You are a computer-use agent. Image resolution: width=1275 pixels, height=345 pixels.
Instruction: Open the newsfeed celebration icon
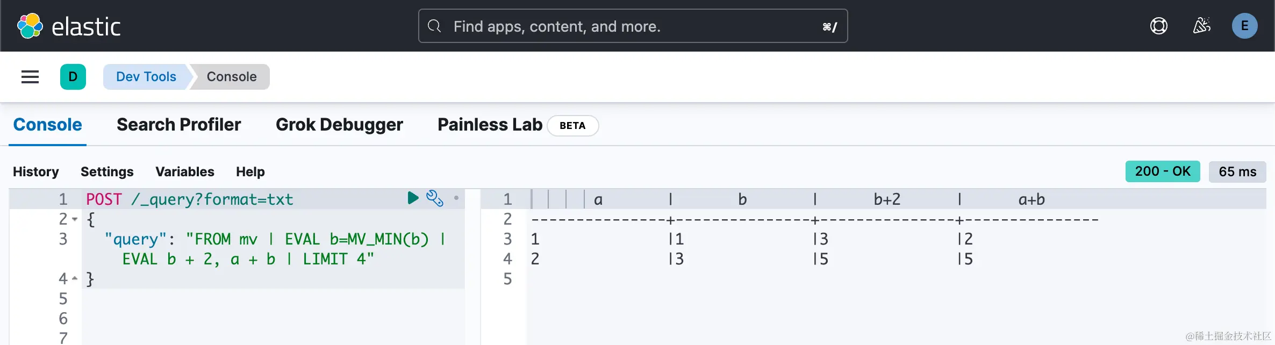1201,26
